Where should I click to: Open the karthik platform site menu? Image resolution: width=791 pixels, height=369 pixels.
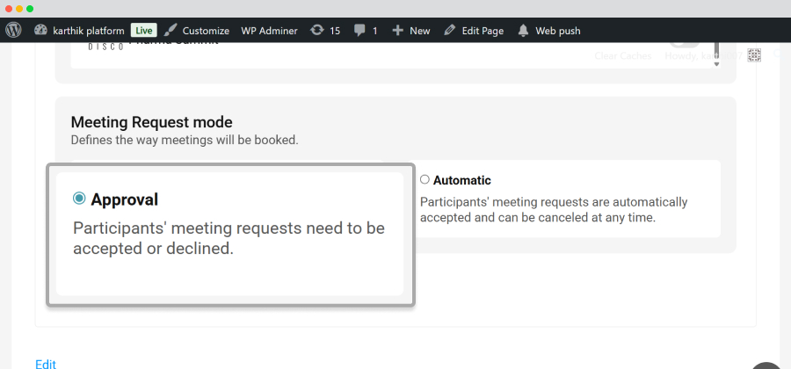[88, 31]
